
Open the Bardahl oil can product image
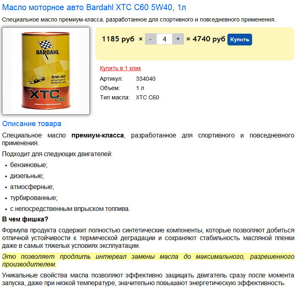pyautogui.click(x=46, y=71)
